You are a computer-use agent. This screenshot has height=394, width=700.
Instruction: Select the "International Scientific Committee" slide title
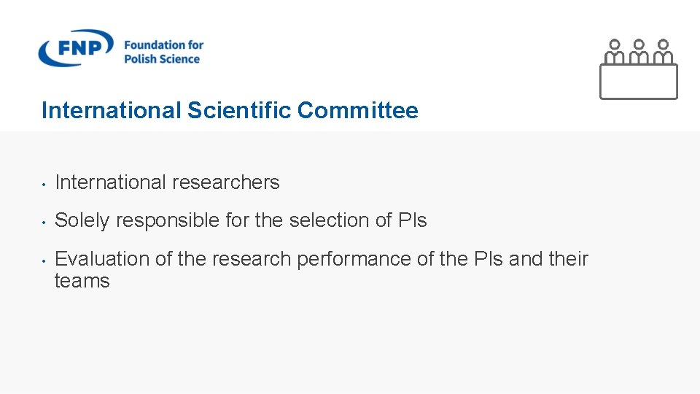coord(230,111)
